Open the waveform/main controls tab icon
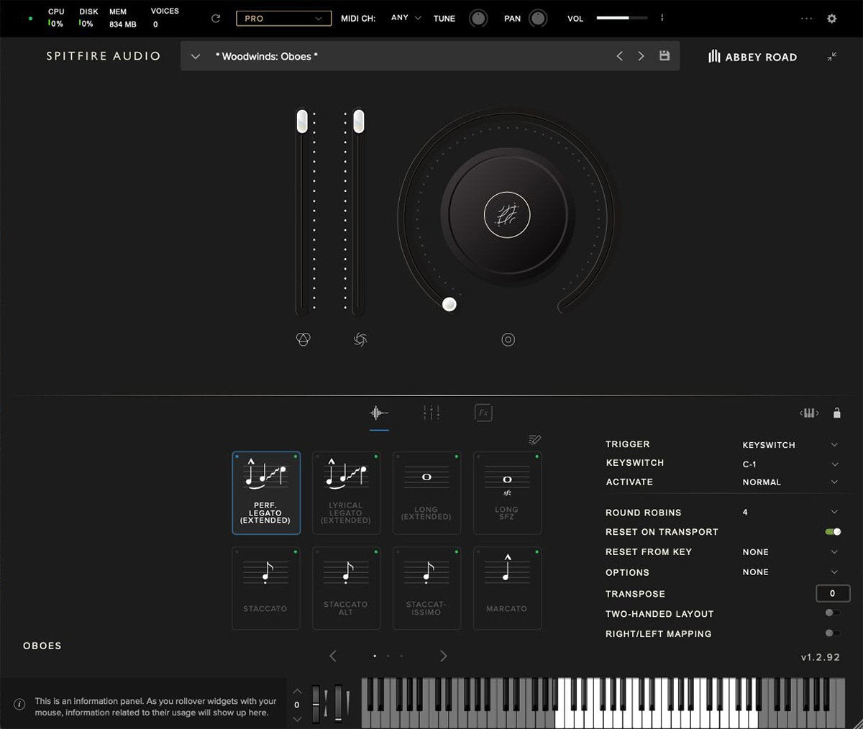 [380, 412]
